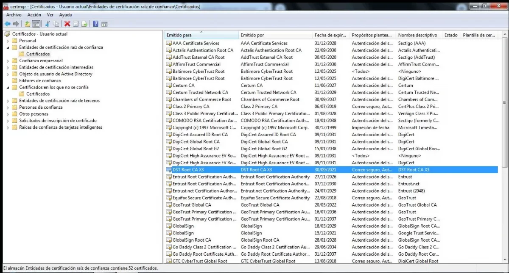The height and width of the screenshot is (273, 509).
Task: Collapse Entidades de certificación raíz de confianza
Action: (x=8, y=47)
